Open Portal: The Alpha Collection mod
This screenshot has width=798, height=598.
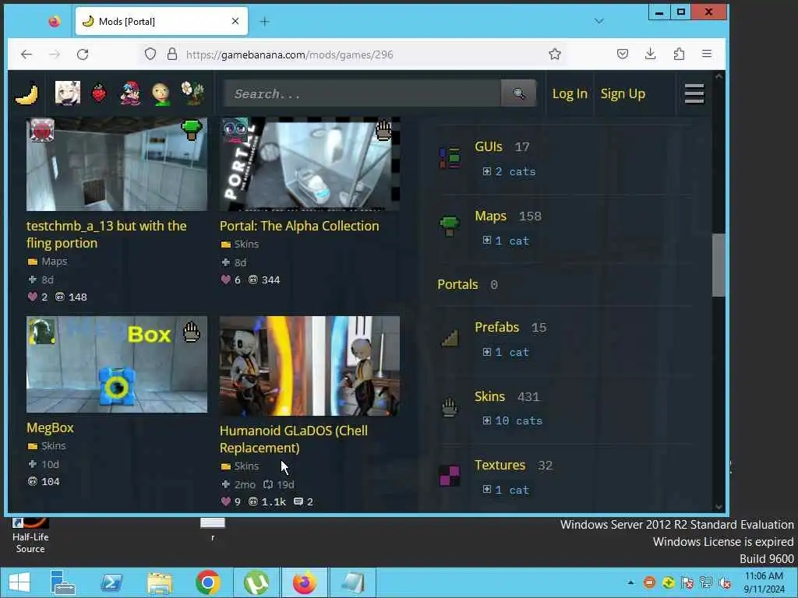299,226
